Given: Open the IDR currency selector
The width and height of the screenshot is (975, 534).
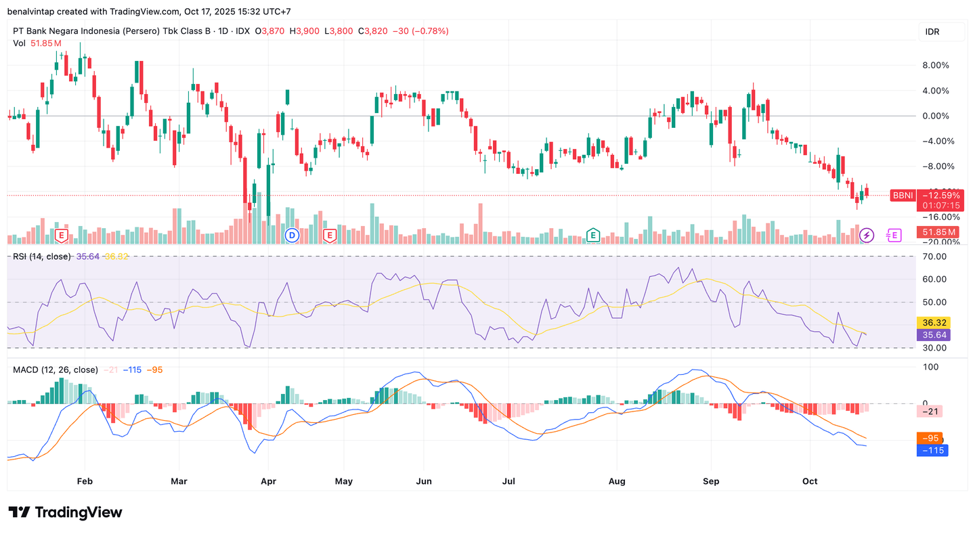Looking at the screenshot, I should pyautogui.click(x=941, y=32).
